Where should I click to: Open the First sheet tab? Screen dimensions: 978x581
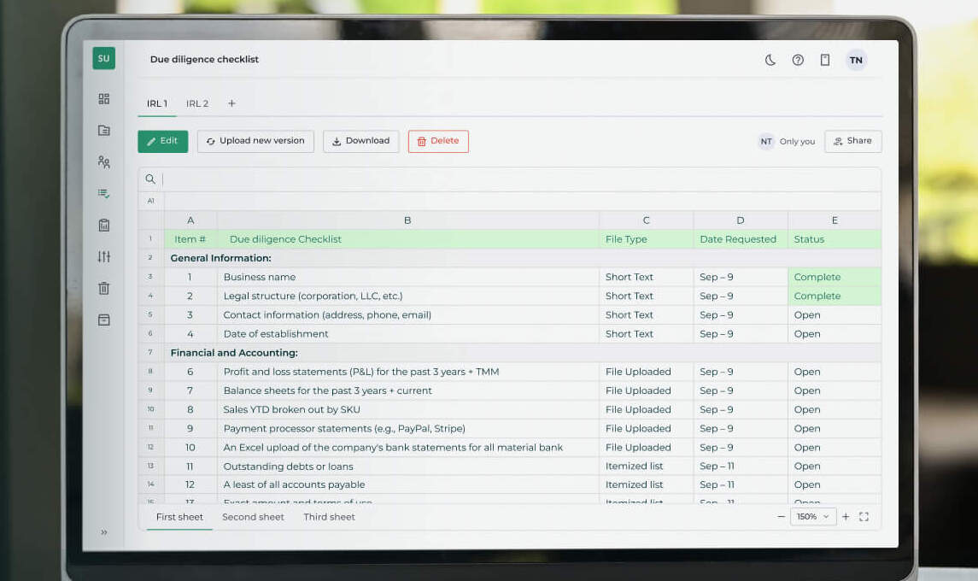tap(179, 517)
